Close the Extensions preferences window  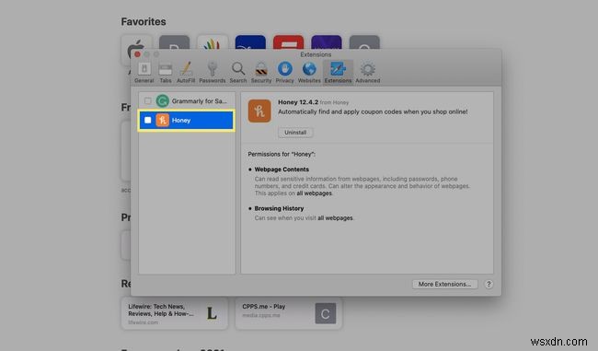coord(137,54)
